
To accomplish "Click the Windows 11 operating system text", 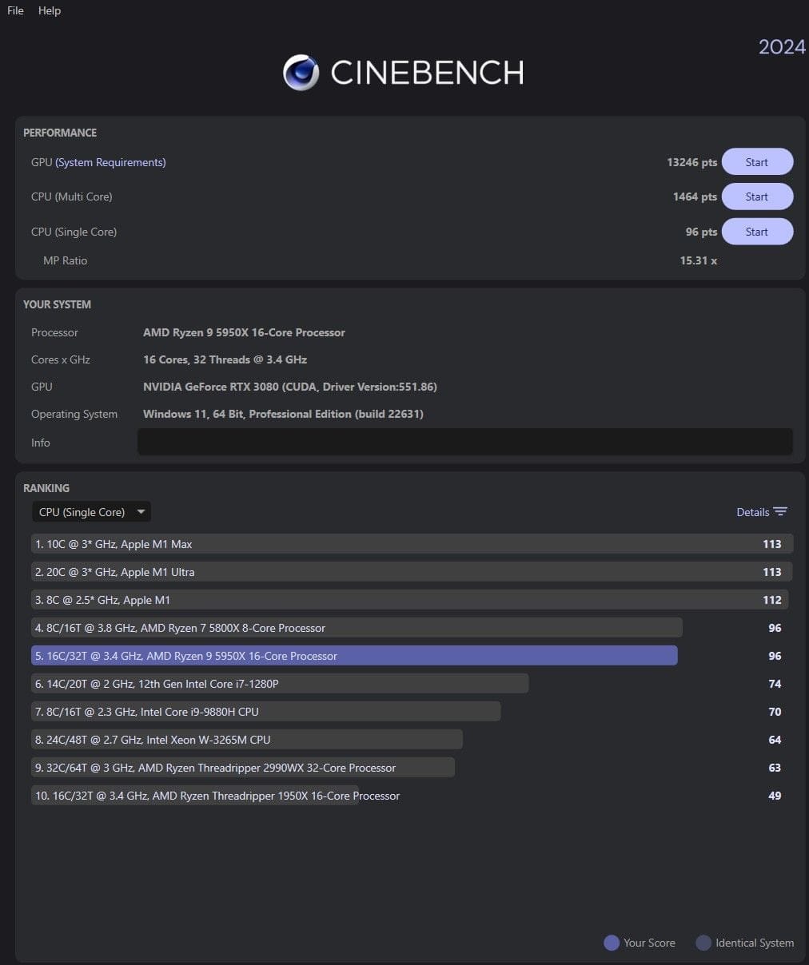I will (283, 414).
